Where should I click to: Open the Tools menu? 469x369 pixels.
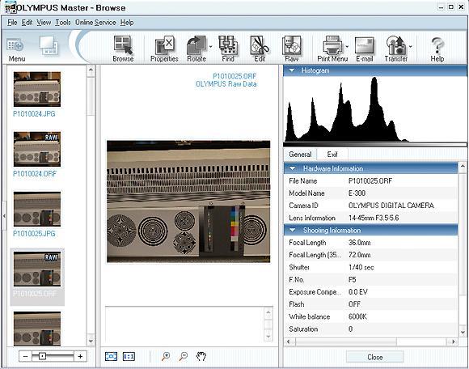pyautogui.click(x=63, y=23)
